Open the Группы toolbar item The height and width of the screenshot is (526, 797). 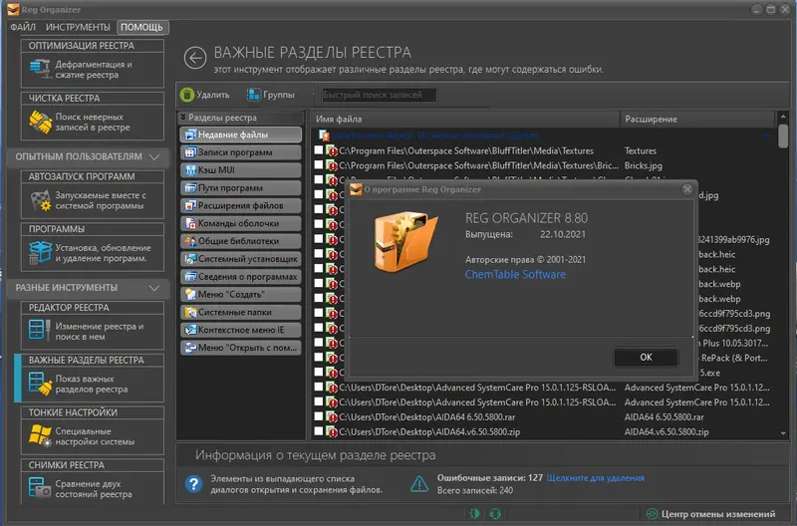tap(270, 95)
